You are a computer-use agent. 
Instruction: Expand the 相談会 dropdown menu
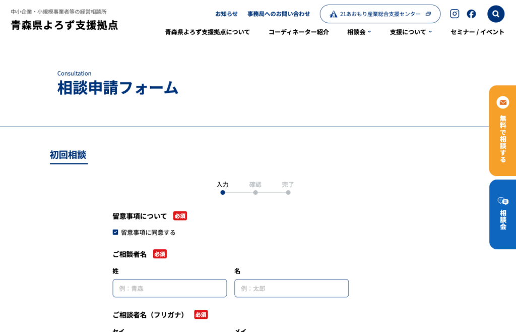point(359,32)
